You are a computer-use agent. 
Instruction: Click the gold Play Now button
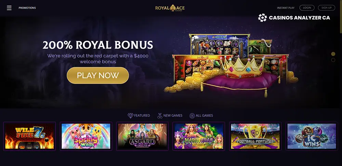tap(98, 75)
